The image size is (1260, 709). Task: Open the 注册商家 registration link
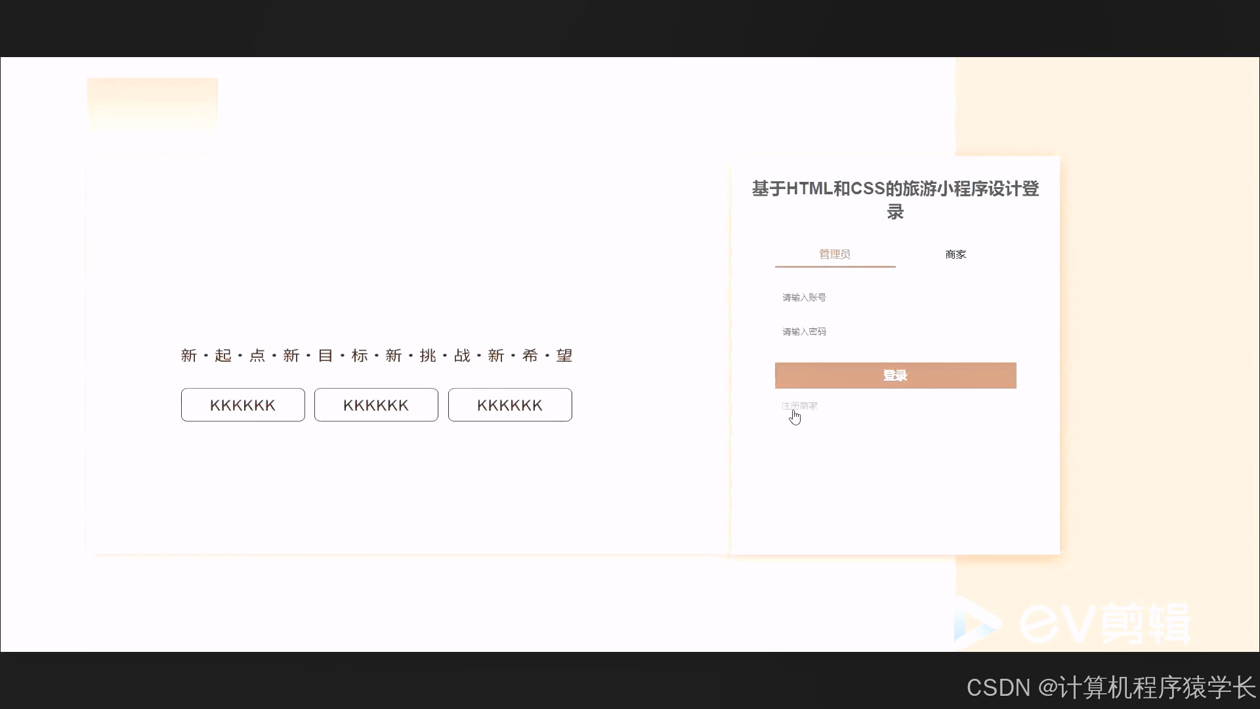[x=799, y=406]
